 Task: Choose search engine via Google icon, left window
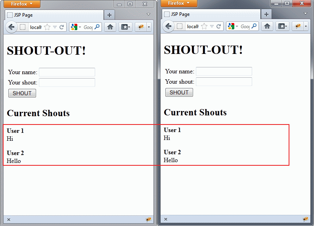tap(76, 27)
